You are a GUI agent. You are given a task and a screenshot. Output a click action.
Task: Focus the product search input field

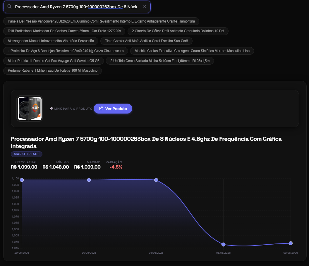77,7
